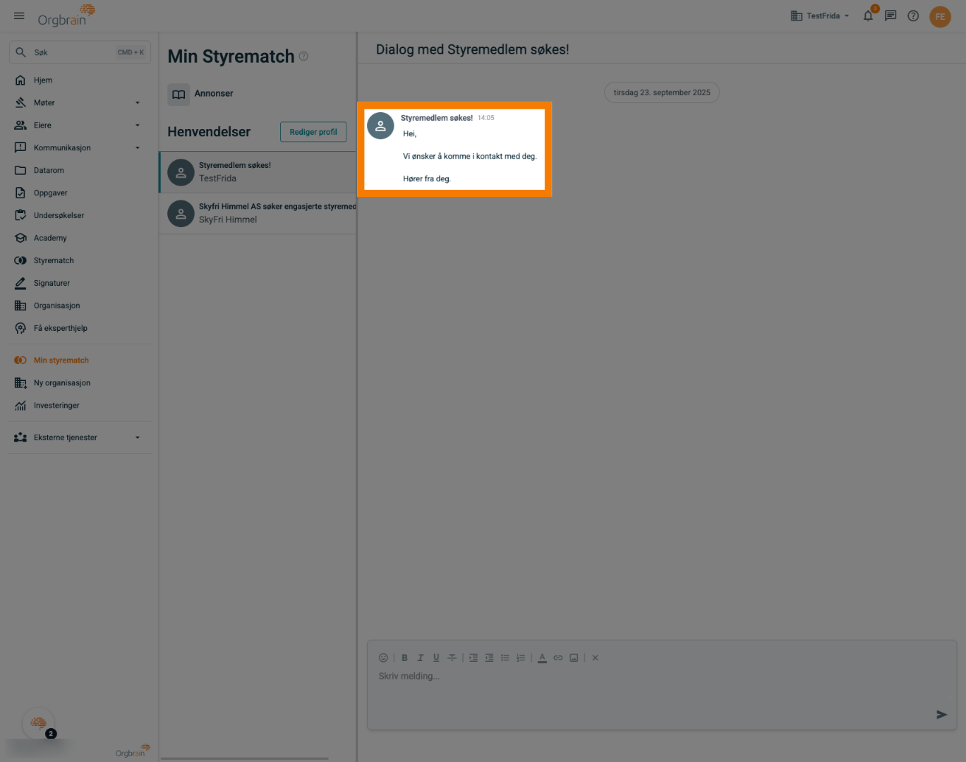The height and width of the screenshot is (762, 966).
Task: Click the Henvendelser heading
Action: pos(209,132)
